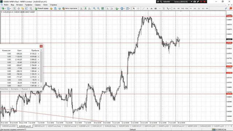This screenshot has height=131, width=233.
Task: Open the Strategy Tester
Action: (31, 8)
